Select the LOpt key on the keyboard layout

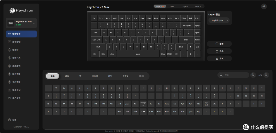coord(103,54)
